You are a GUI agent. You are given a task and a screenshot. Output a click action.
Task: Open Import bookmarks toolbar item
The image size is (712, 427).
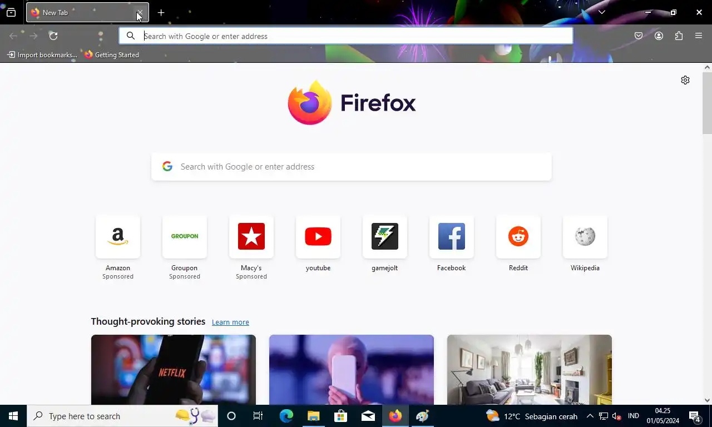pos(42,54)
